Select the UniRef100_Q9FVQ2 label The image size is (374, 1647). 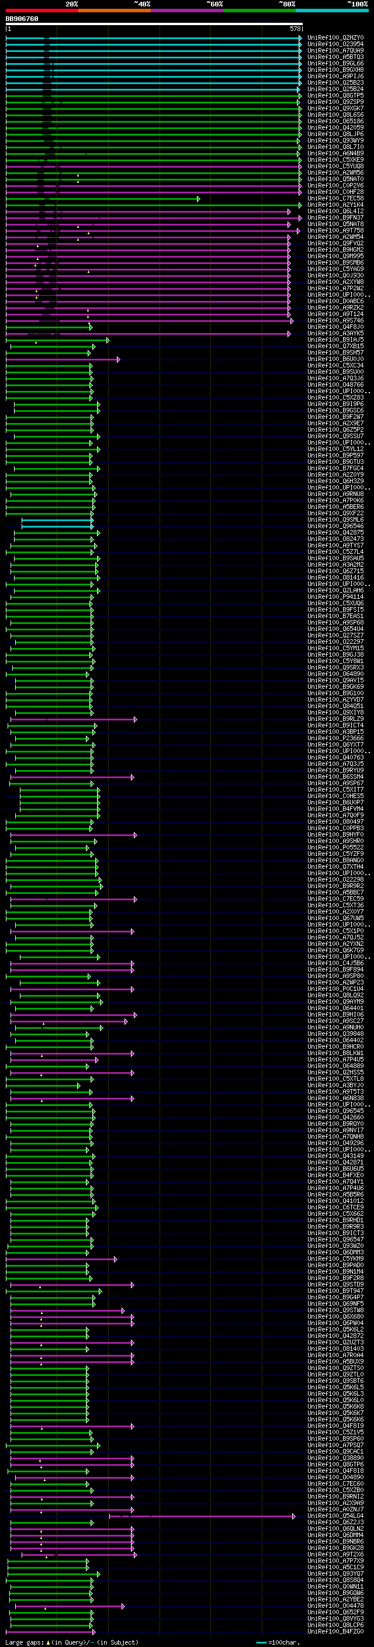(335, 243)
